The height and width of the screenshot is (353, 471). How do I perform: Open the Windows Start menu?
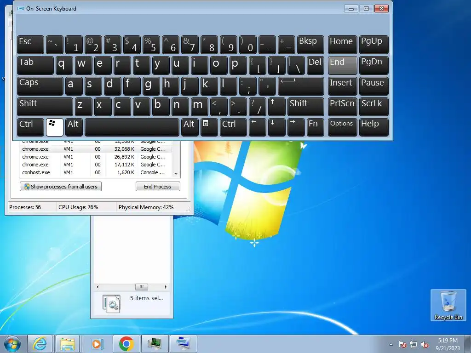[x=12, y=344]
